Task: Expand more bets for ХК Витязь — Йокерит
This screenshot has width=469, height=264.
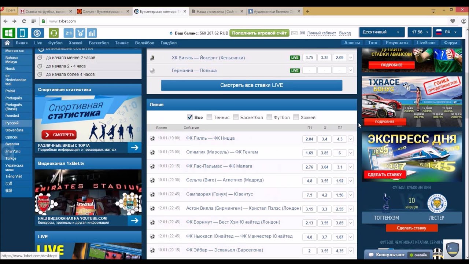Action: (x=351, y=58)
